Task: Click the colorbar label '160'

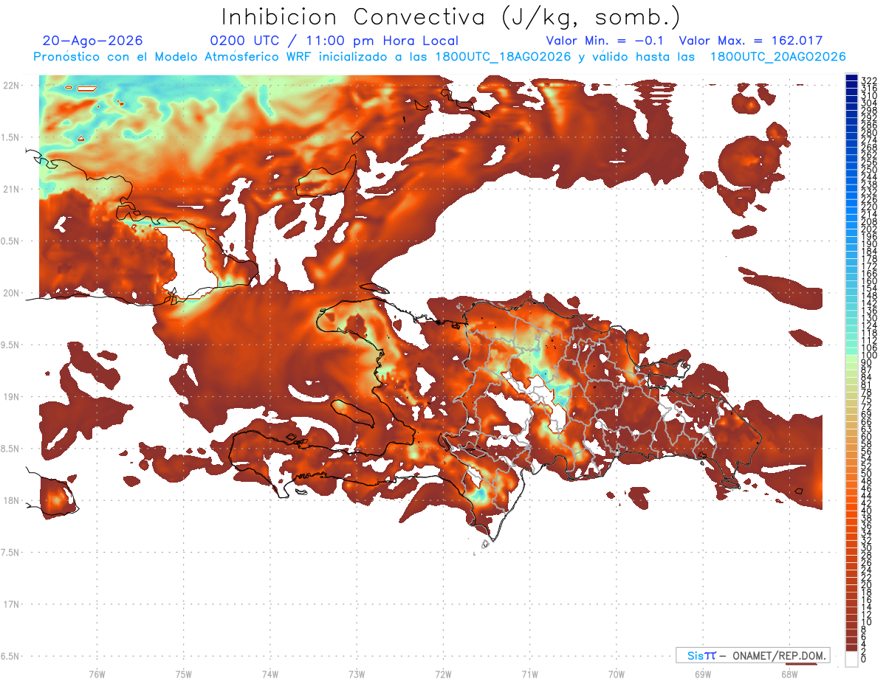Action: point(870,280)
